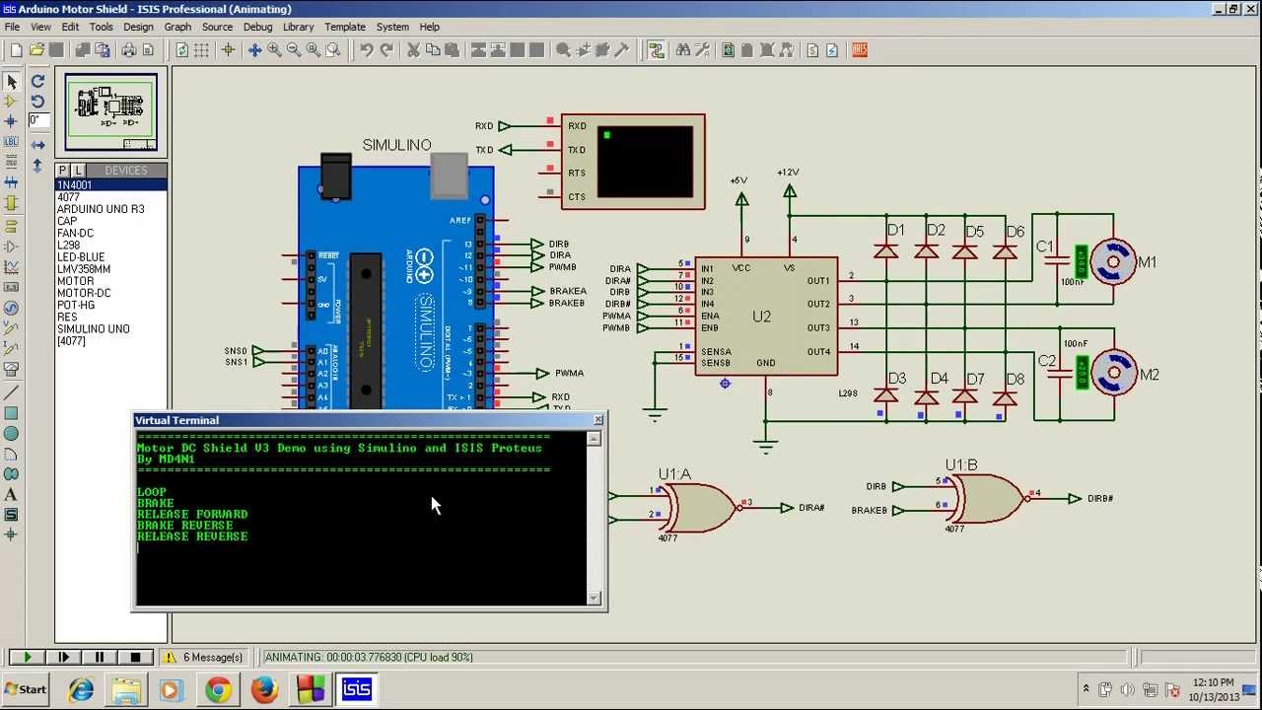
Task: Select the Buses Mode tool
Action: [12, 182]
